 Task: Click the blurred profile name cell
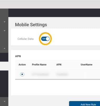click(x=40, y=74)
